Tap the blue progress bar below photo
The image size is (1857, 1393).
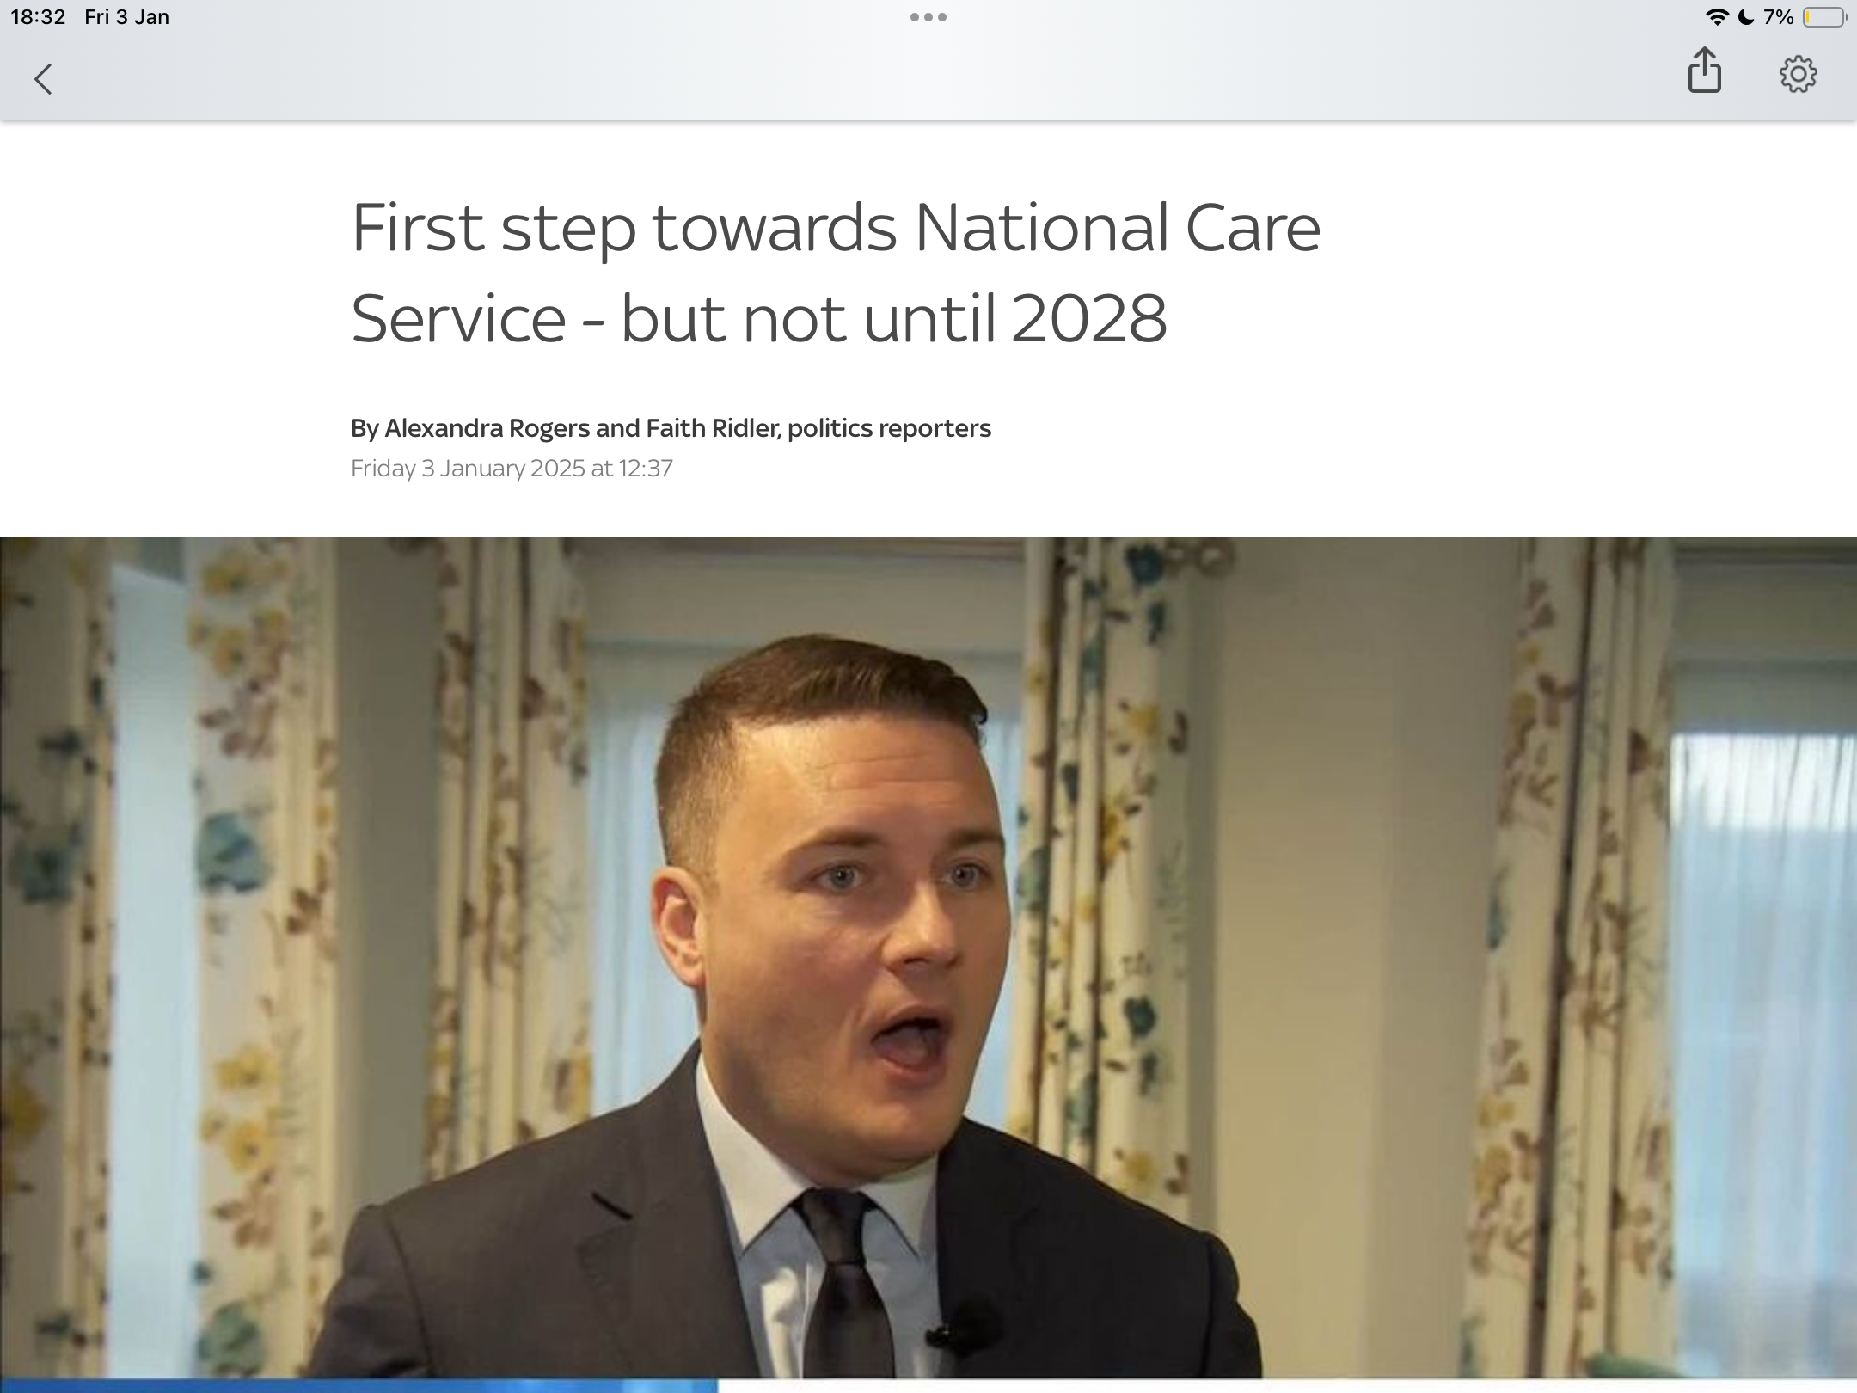pyautogui.click(x=359, y=1386)
